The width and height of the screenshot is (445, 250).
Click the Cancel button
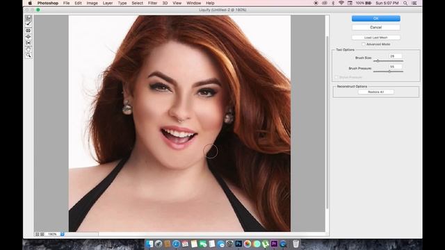tap(375, 28)
